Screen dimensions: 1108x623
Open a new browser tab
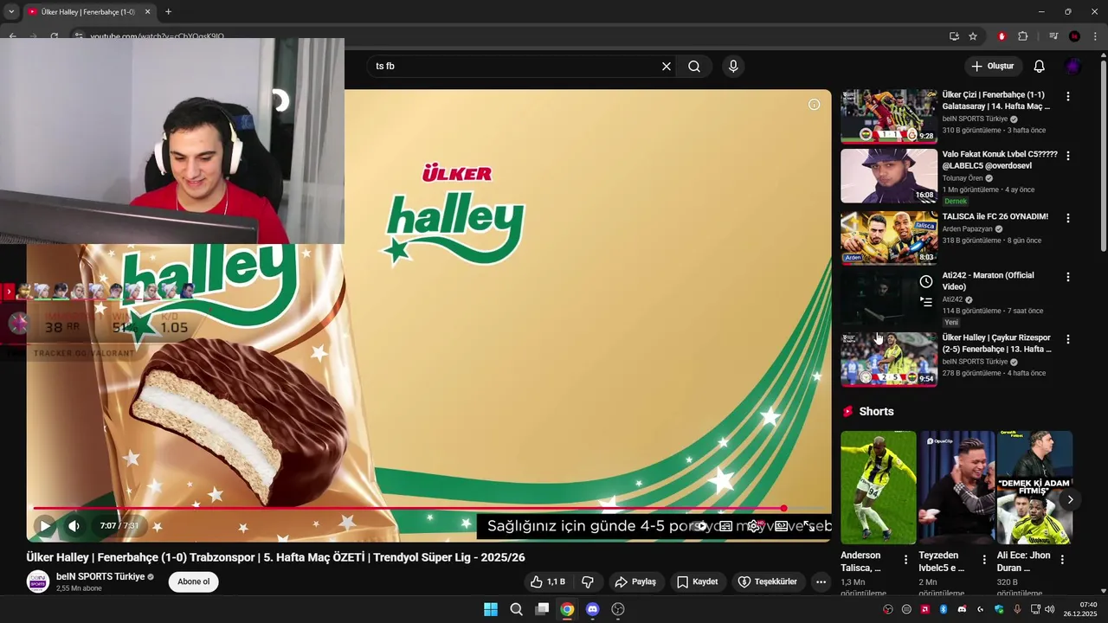coord(168,12)
